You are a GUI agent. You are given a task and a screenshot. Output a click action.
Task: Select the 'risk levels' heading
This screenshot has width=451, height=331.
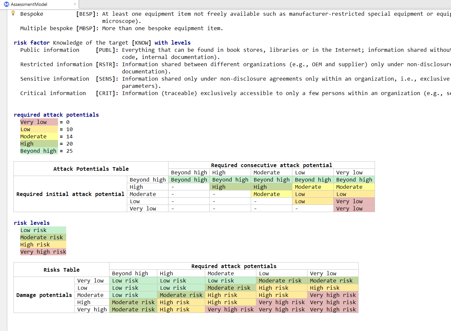click(32, 223)
